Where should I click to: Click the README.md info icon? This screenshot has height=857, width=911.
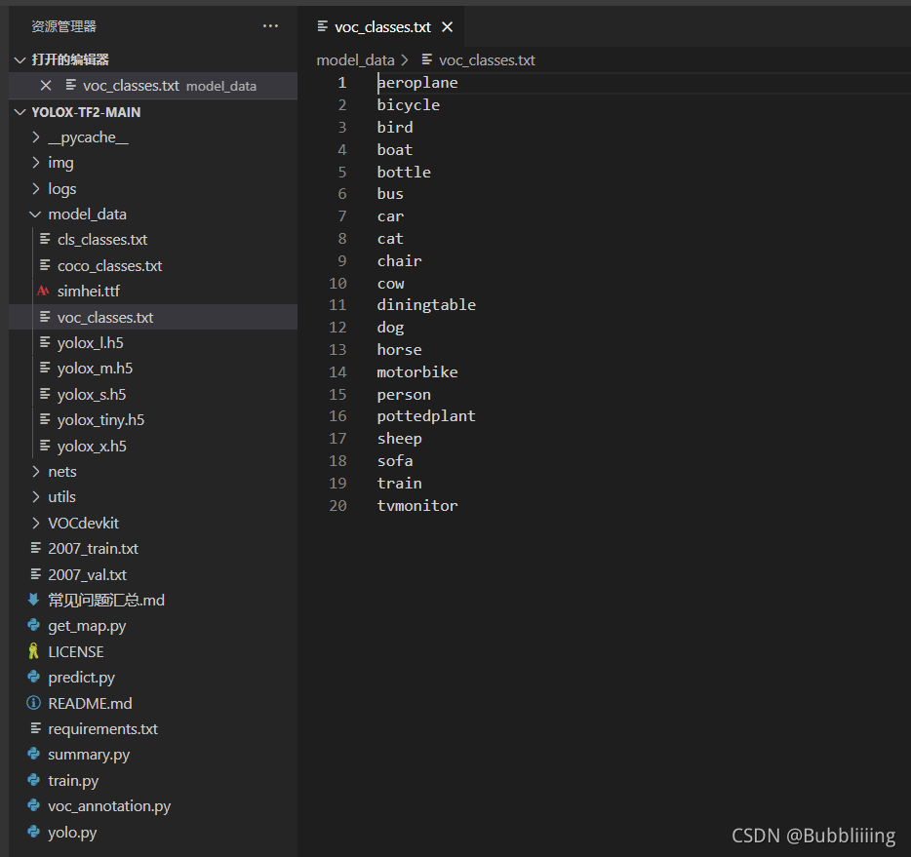(34, 703)
